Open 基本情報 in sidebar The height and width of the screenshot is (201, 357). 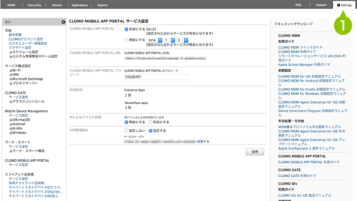[15, 35]
